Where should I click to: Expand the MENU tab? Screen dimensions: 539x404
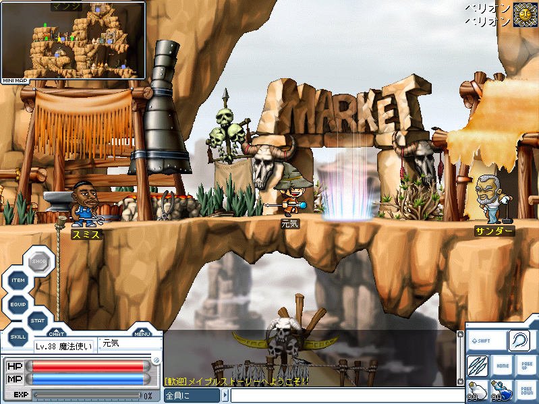(142, 333)
